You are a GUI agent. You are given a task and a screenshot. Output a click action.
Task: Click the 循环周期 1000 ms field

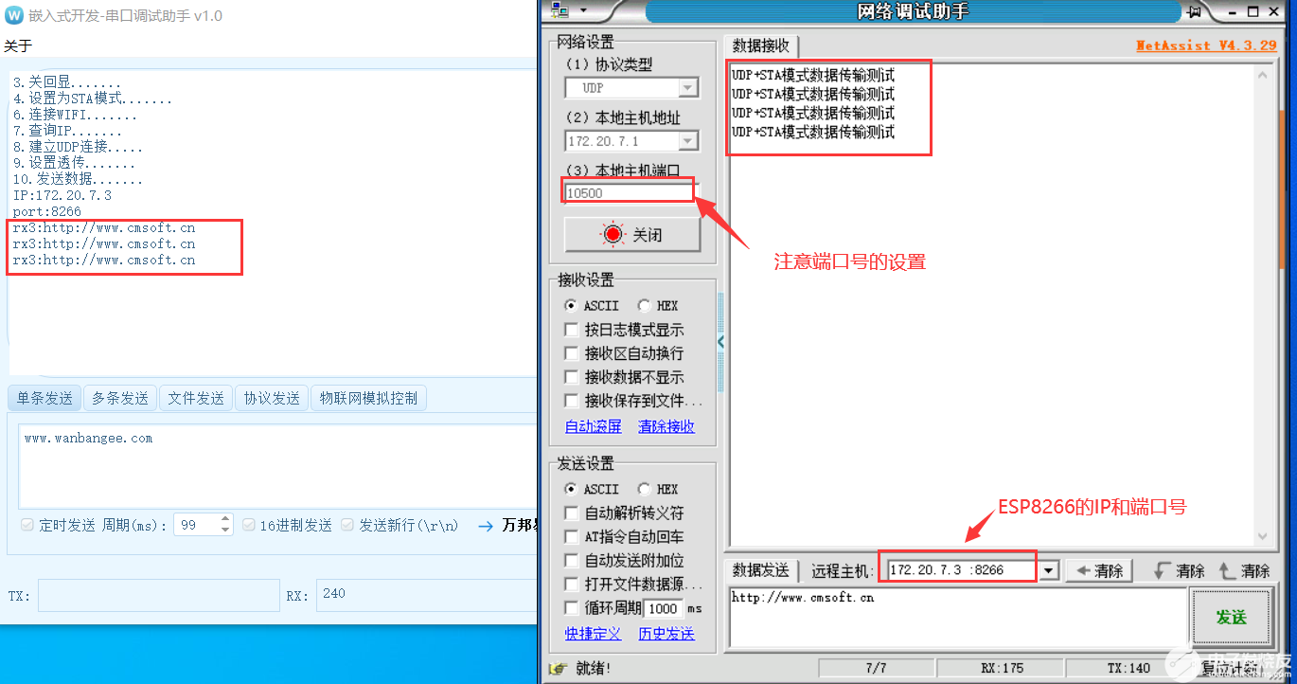[664, 608]
